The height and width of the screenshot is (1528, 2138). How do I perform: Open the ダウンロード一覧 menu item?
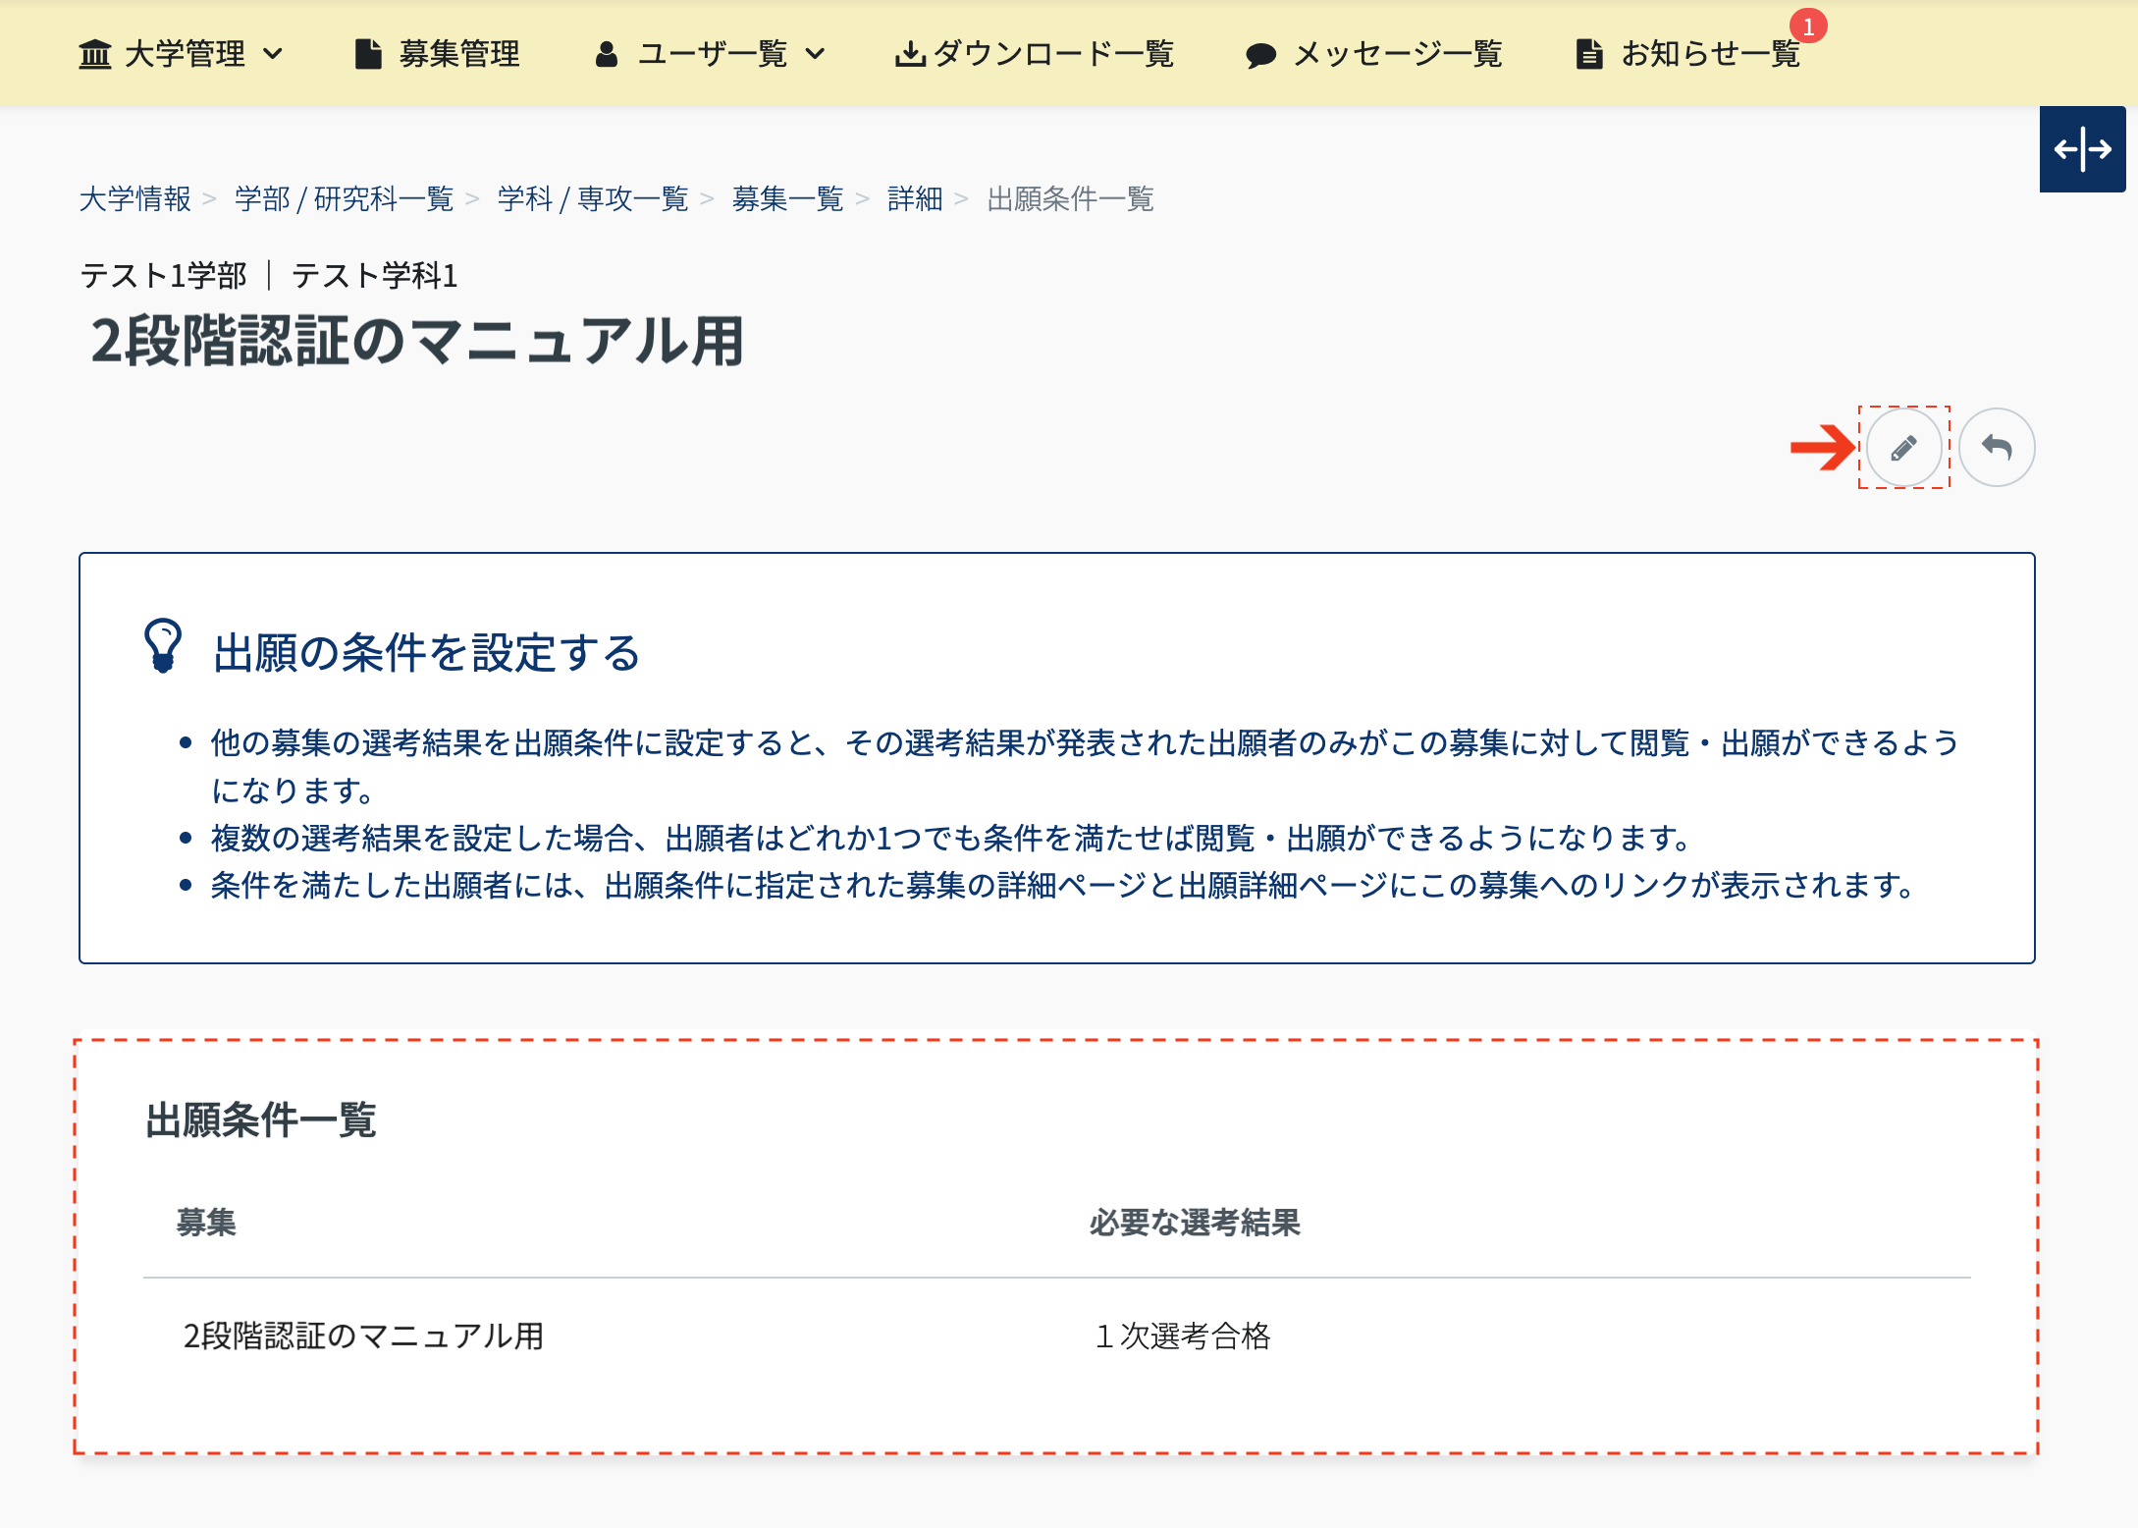(x=1052, y=54)
